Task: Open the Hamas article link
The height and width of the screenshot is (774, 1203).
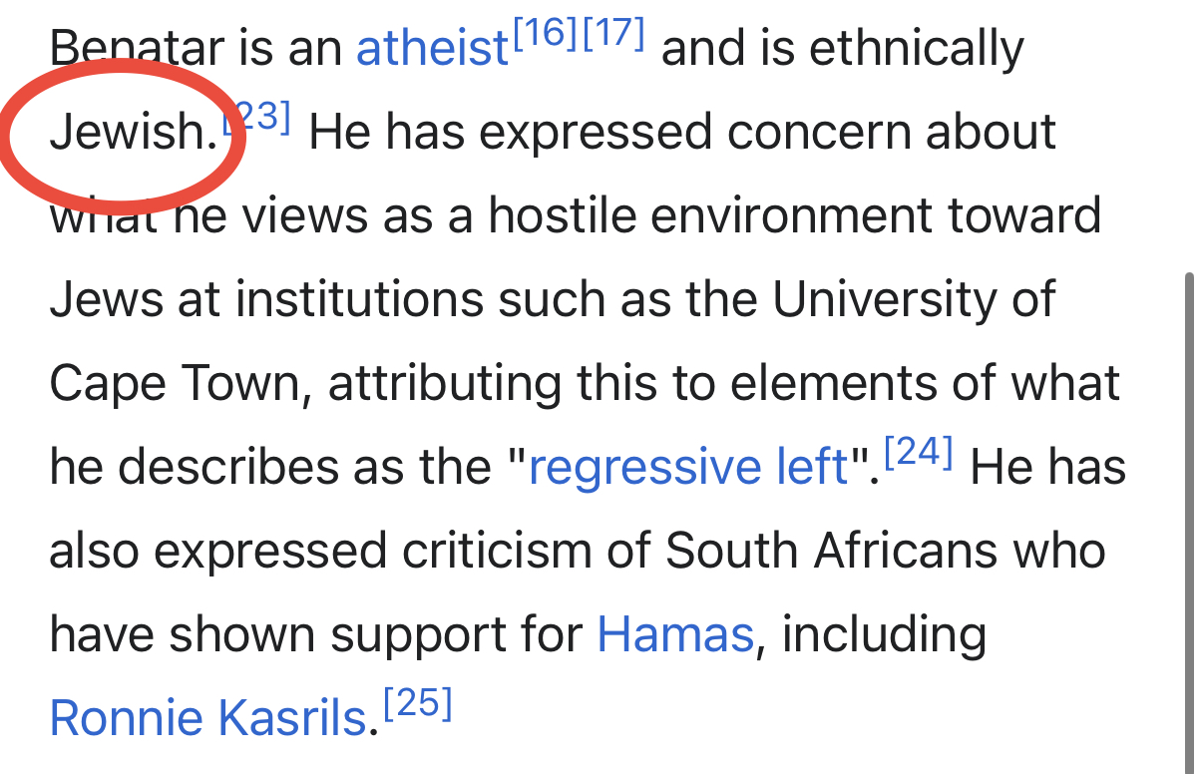Action: [674, 635]
